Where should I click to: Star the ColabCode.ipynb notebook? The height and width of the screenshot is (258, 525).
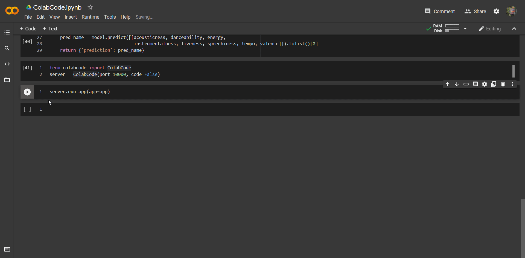point(90,7)
